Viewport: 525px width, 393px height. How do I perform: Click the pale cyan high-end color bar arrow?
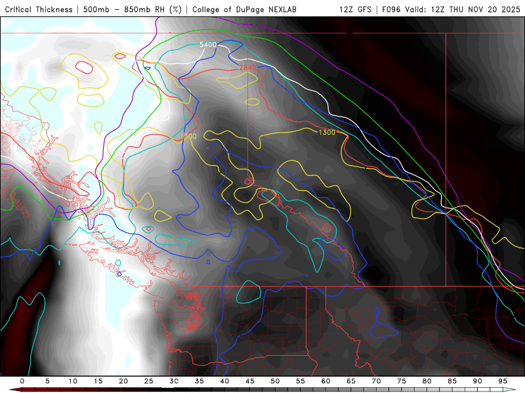pyautogui.click(x=509, y=390)
